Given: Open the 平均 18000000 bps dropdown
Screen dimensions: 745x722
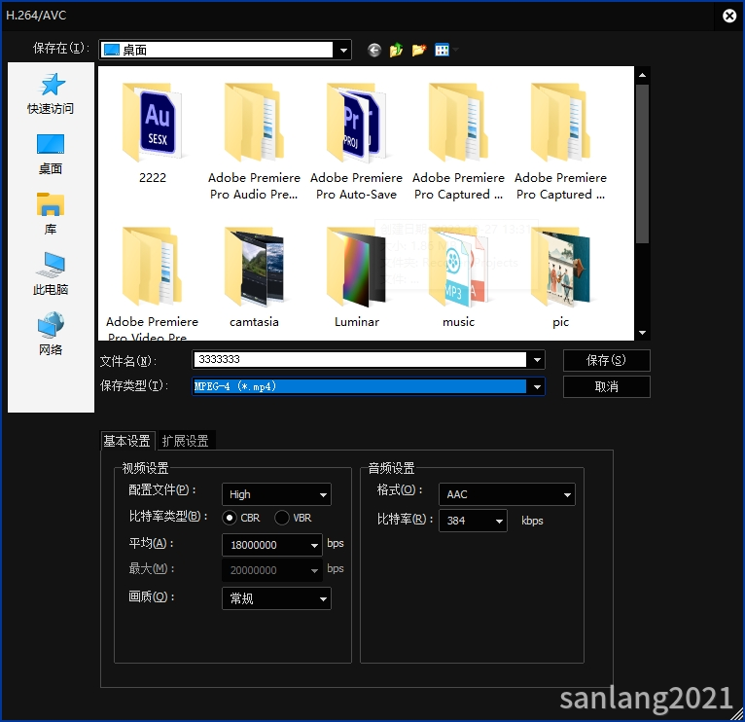Looking at the screenshot, I should [272, 545].
